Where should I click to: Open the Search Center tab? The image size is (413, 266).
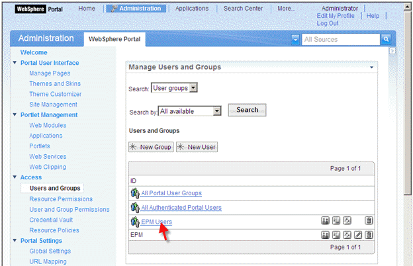[x=243, y=9]
